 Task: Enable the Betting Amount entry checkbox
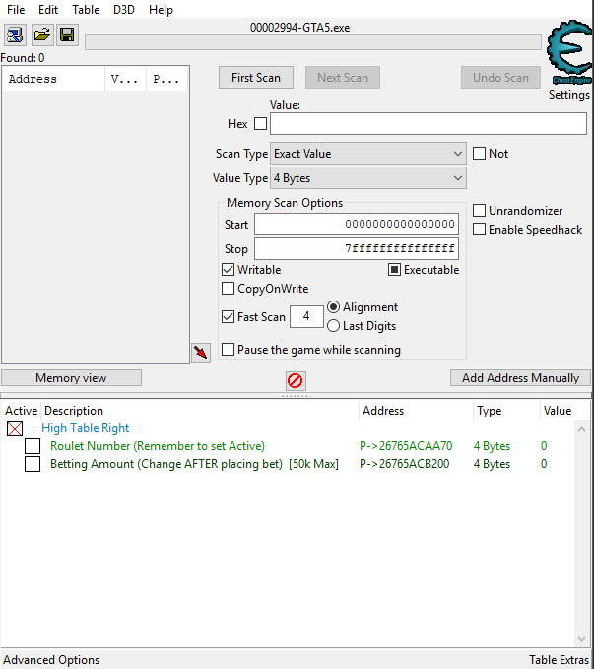33,464
